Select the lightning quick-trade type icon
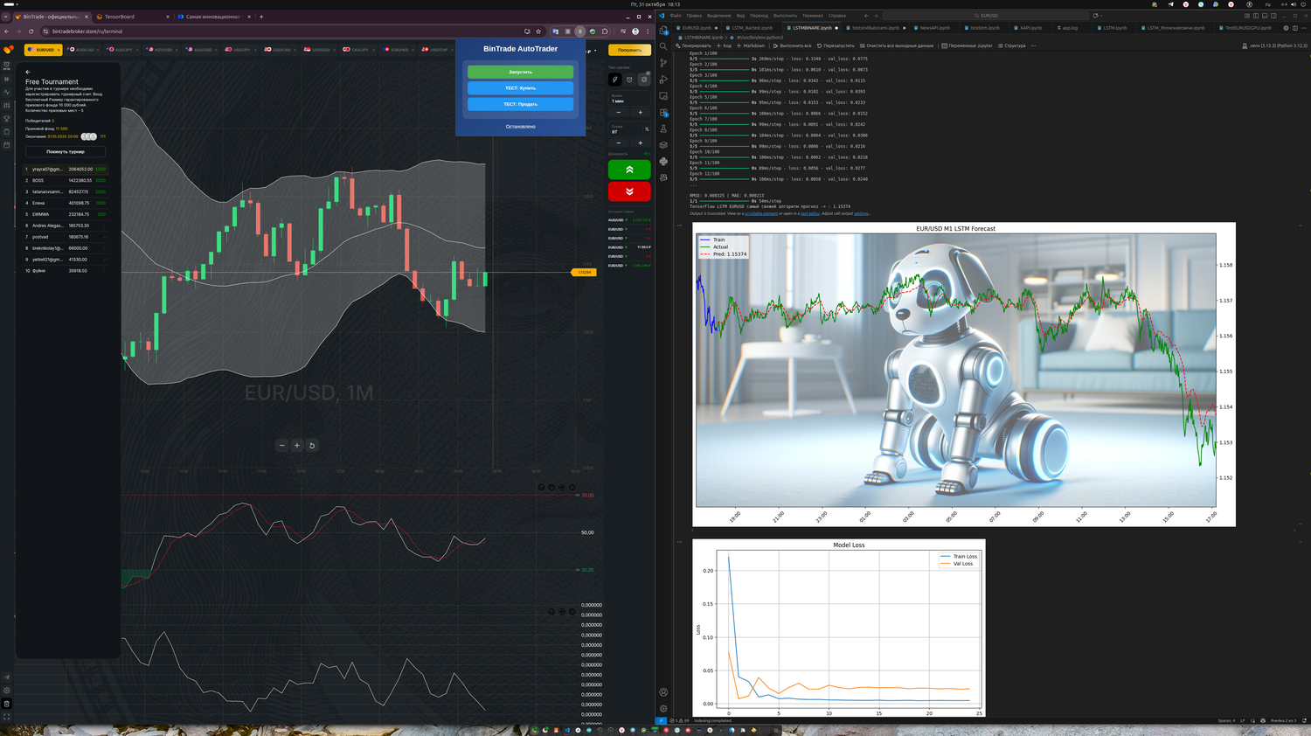This screenshot has width=1311, height=736. 615,80
